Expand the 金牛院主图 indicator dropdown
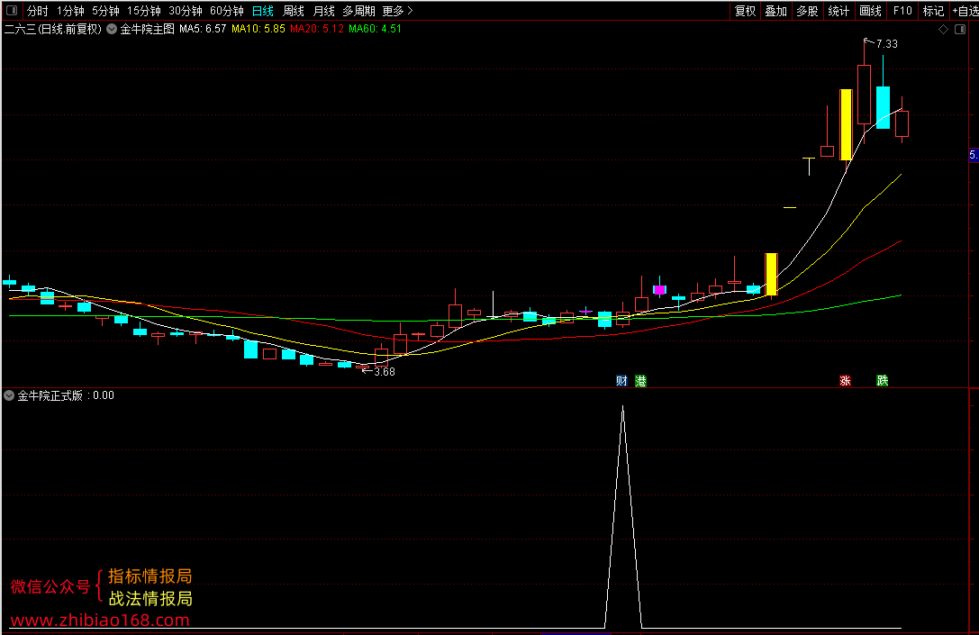This screenshot has height=635, width=979. click(112, 29)
